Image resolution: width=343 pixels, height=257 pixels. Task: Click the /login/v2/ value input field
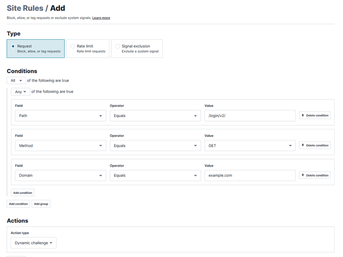[250, 116]
